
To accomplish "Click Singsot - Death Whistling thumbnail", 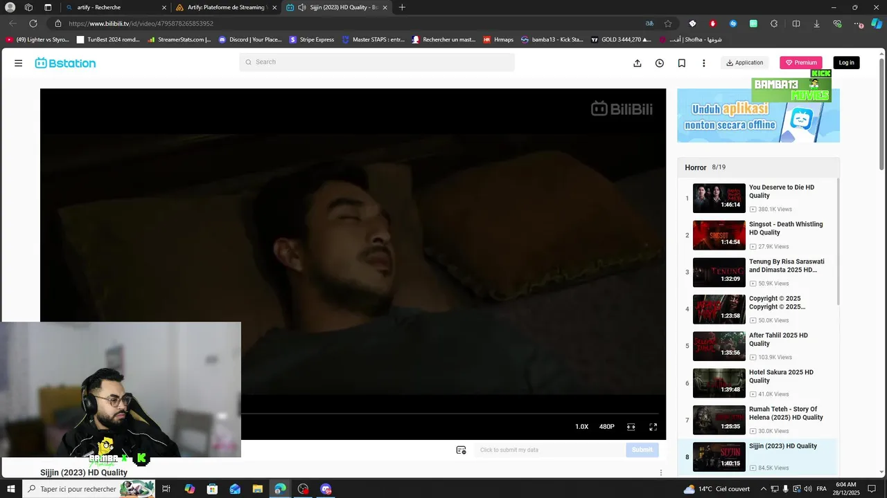I will pyautogui.click(x=719, y=235).
